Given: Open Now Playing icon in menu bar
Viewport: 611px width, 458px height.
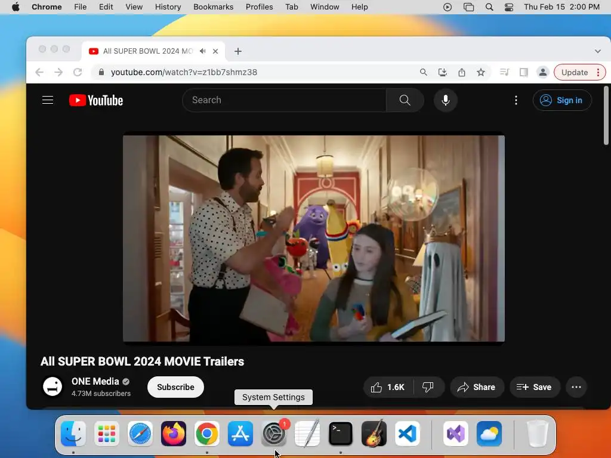Looking at the screenshot, I should [448, 7].
